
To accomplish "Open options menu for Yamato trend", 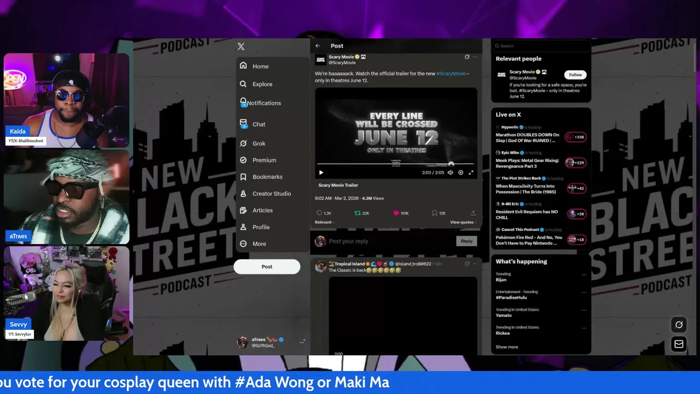I will [584, 310].
